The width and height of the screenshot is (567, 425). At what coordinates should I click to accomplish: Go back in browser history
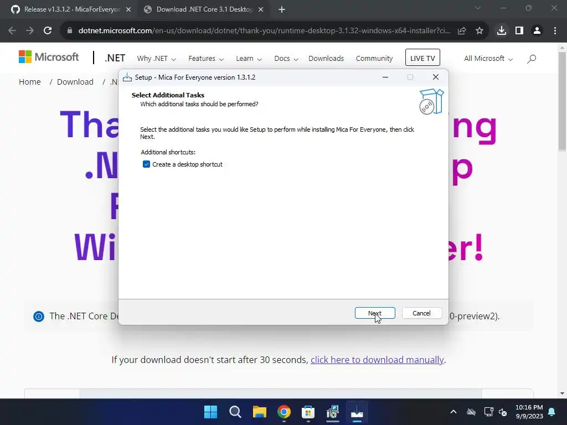[12, 31]
